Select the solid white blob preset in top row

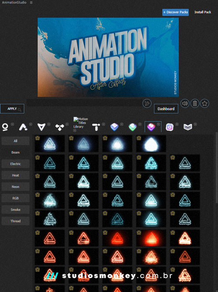151,144
